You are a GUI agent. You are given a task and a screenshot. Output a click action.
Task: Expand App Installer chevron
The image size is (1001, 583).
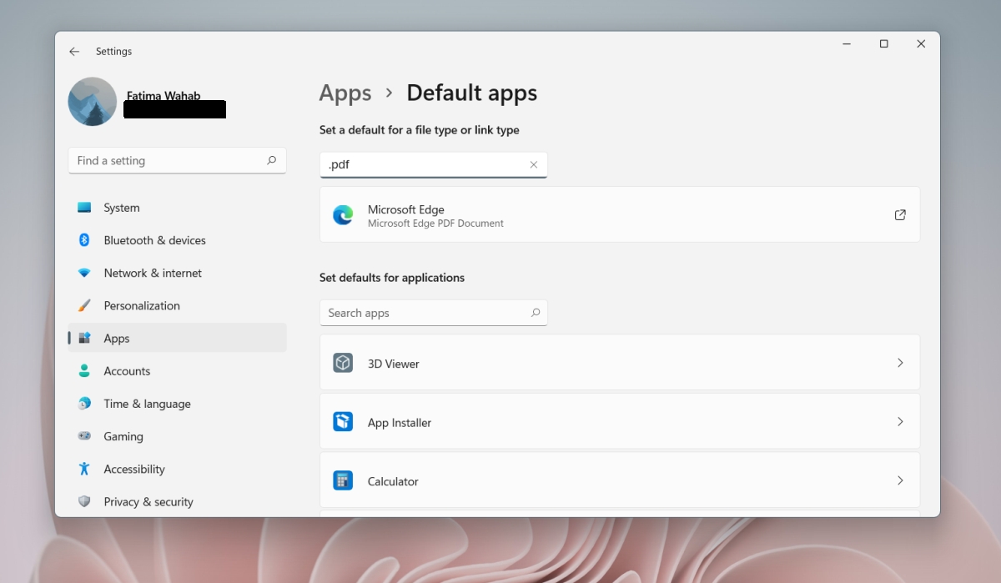click(x=900, y=422)
